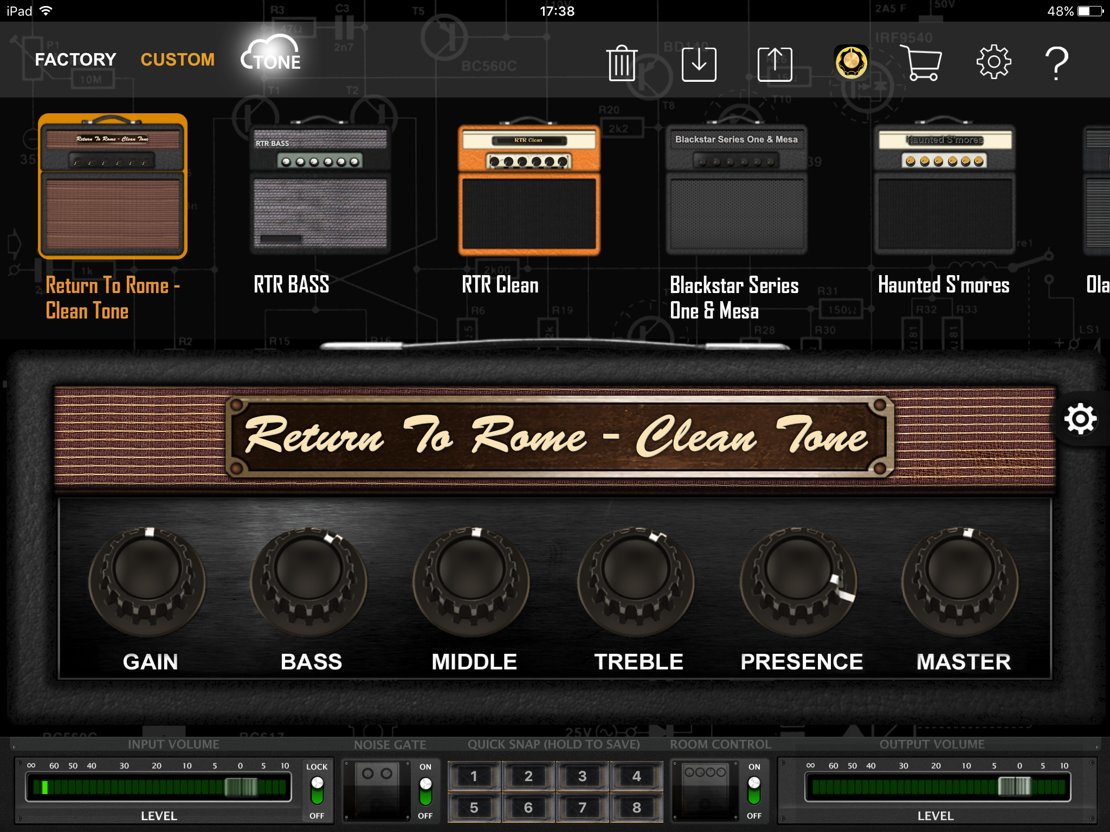
Task: Click the 'Haunted S'mores' preset label
Action: (x=944, y=285)
